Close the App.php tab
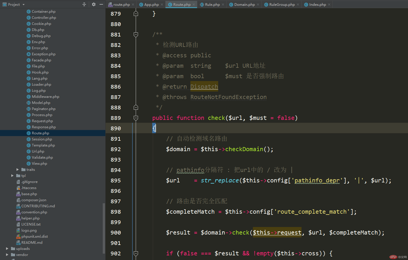The image size is (408, 260). point(162,5)
